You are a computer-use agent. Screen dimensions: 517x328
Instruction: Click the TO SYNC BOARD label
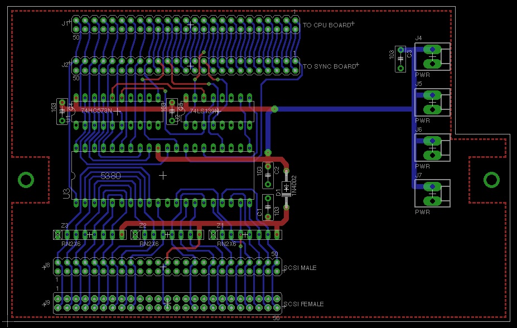[x=329, y=66]
